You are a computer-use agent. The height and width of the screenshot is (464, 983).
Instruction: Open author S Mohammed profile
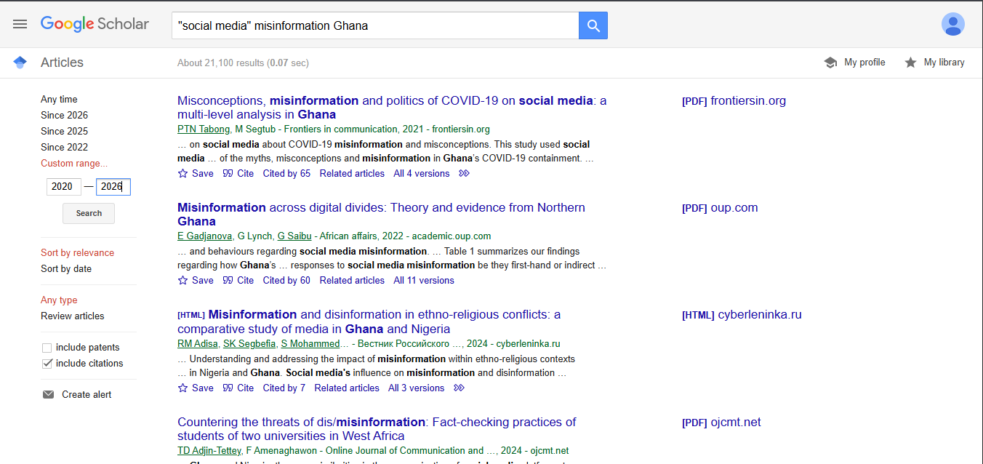310,343
